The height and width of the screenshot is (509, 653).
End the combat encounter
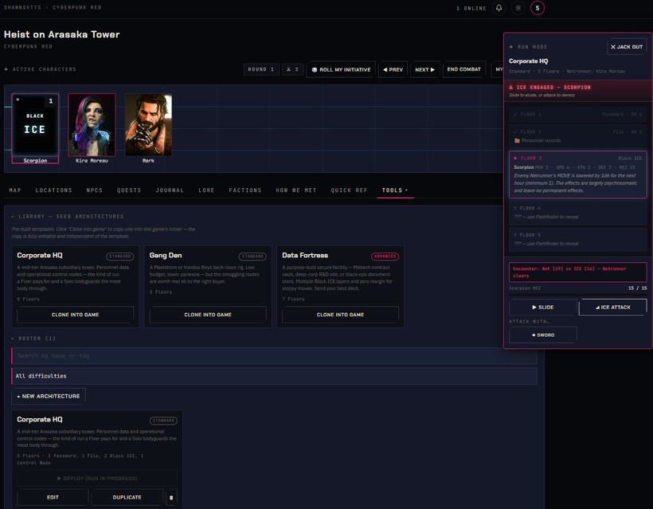[464, 69]
